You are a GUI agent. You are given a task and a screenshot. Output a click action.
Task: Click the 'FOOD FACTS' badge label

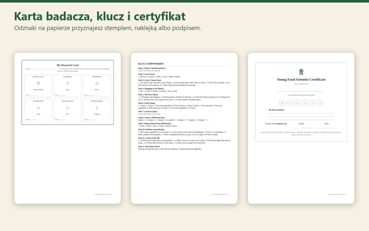pyautogui.click(x=38, y=77)
